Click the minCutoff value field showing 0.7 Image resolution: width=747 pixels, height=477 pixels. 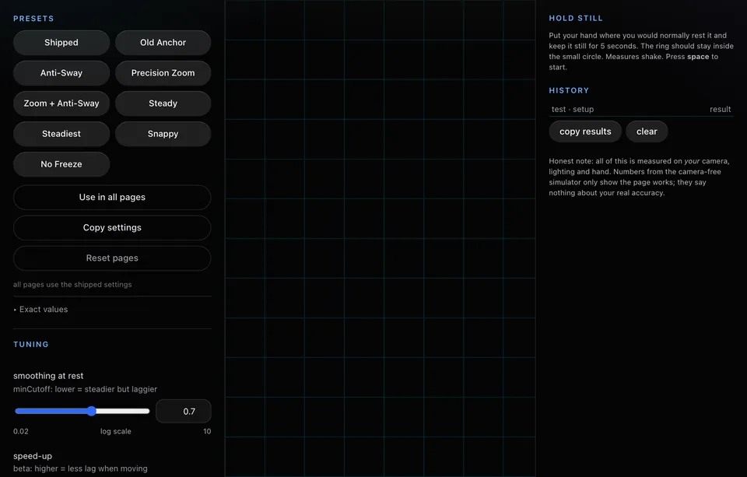click(x=184, y=411)
